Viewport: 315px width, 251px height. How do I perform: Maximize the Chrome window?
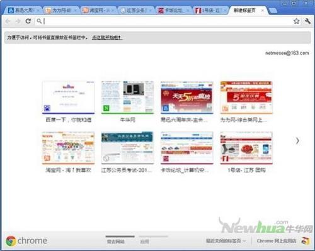point(294,3)
